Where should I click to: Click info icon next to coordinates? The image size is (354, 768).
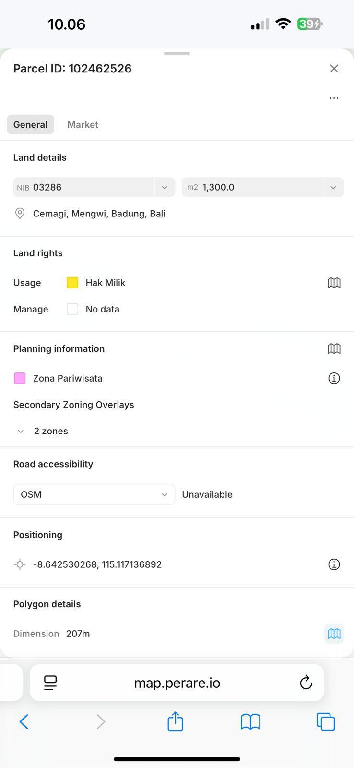pos(334,564)
